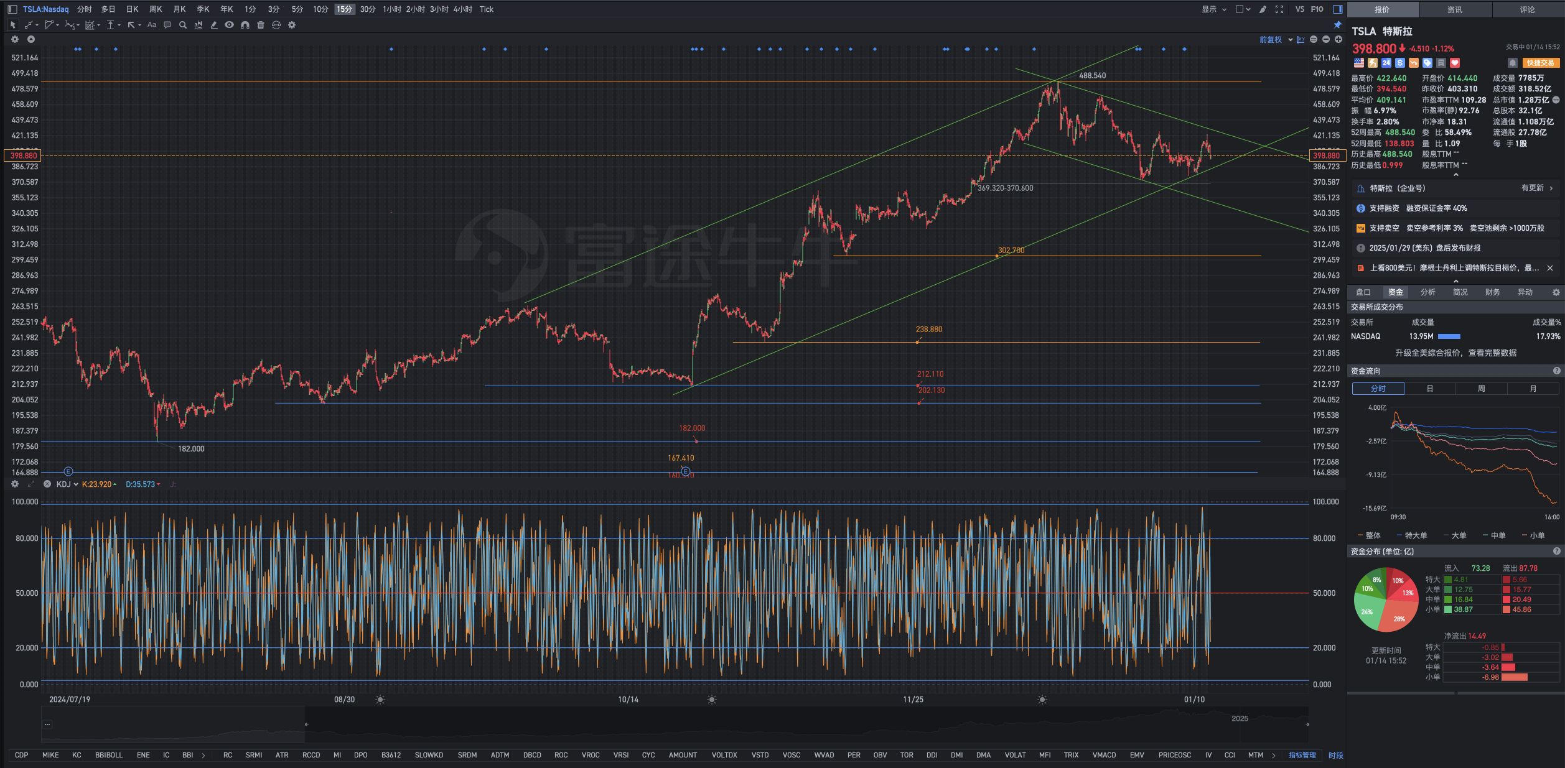Select the 1小时 interval
1565x768 pixels.
(392, 9)
